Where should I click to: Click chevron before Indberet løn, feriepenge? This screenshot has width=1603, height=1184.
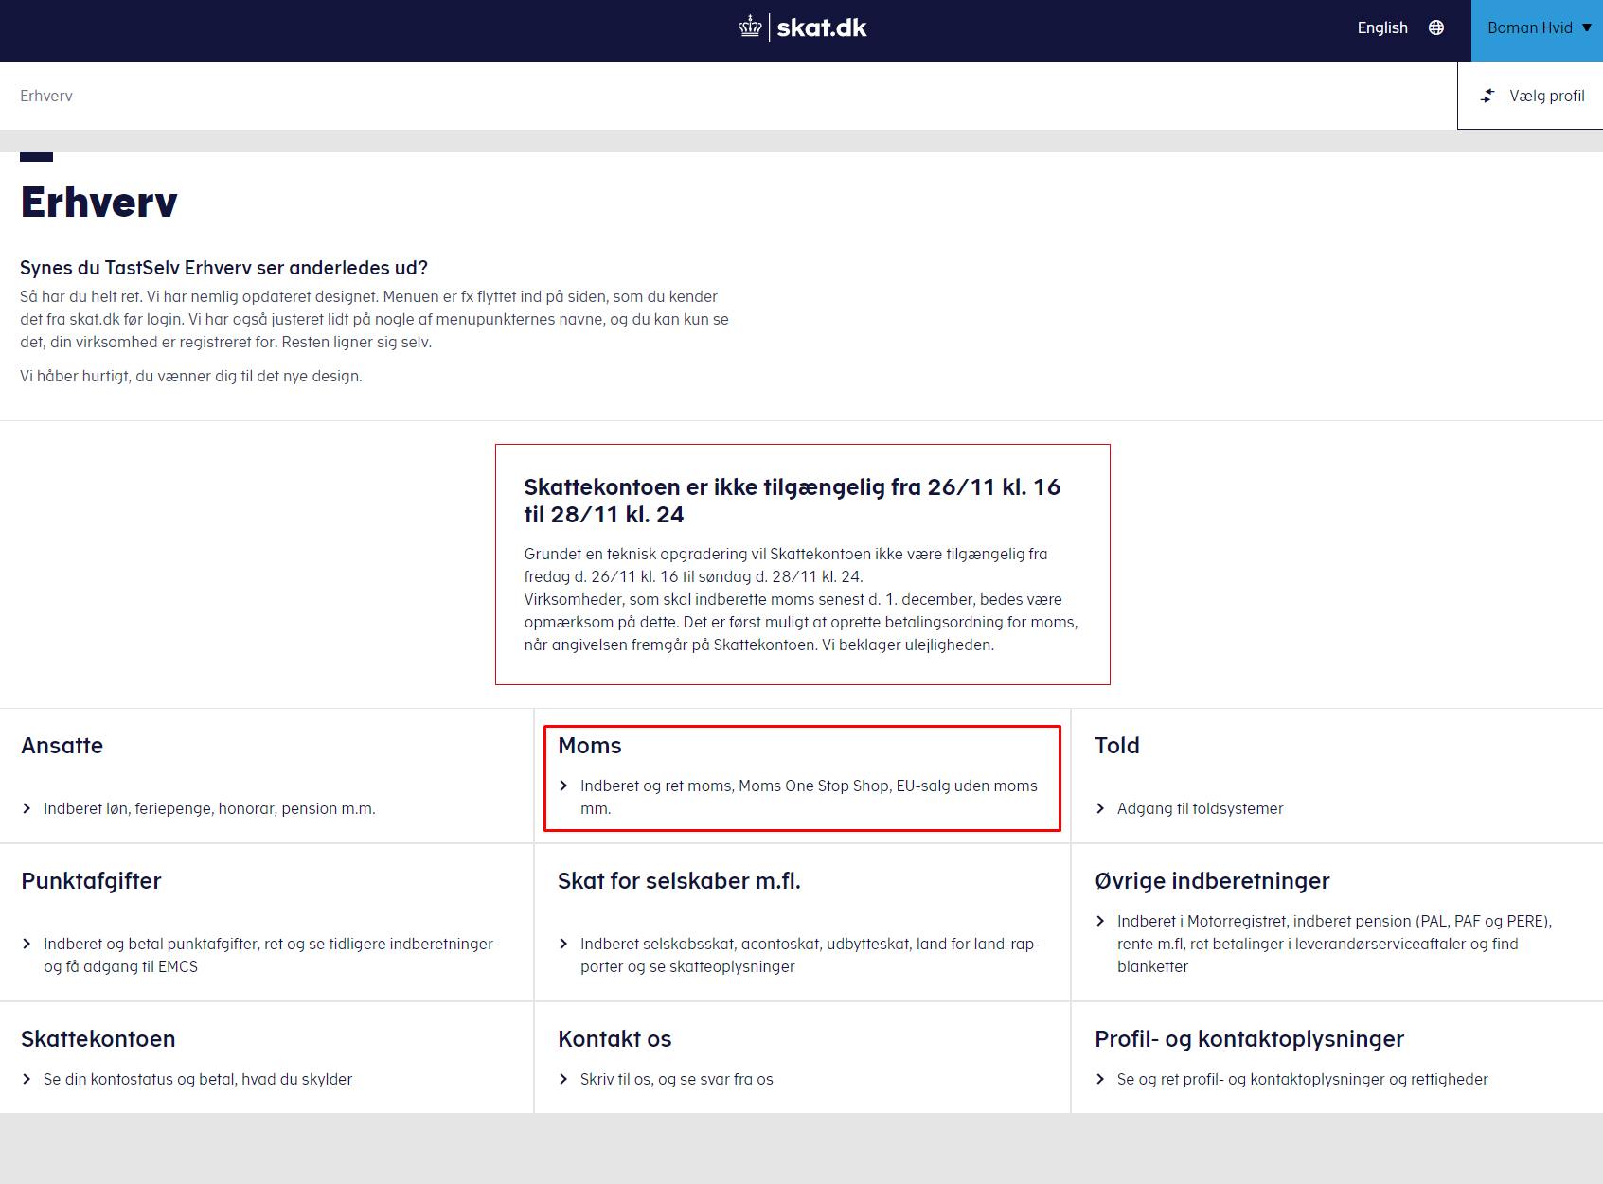[27, 808]
